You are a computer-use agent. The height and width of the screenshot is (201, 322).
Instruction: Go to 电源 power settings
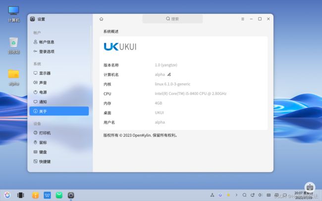[59, 92]
